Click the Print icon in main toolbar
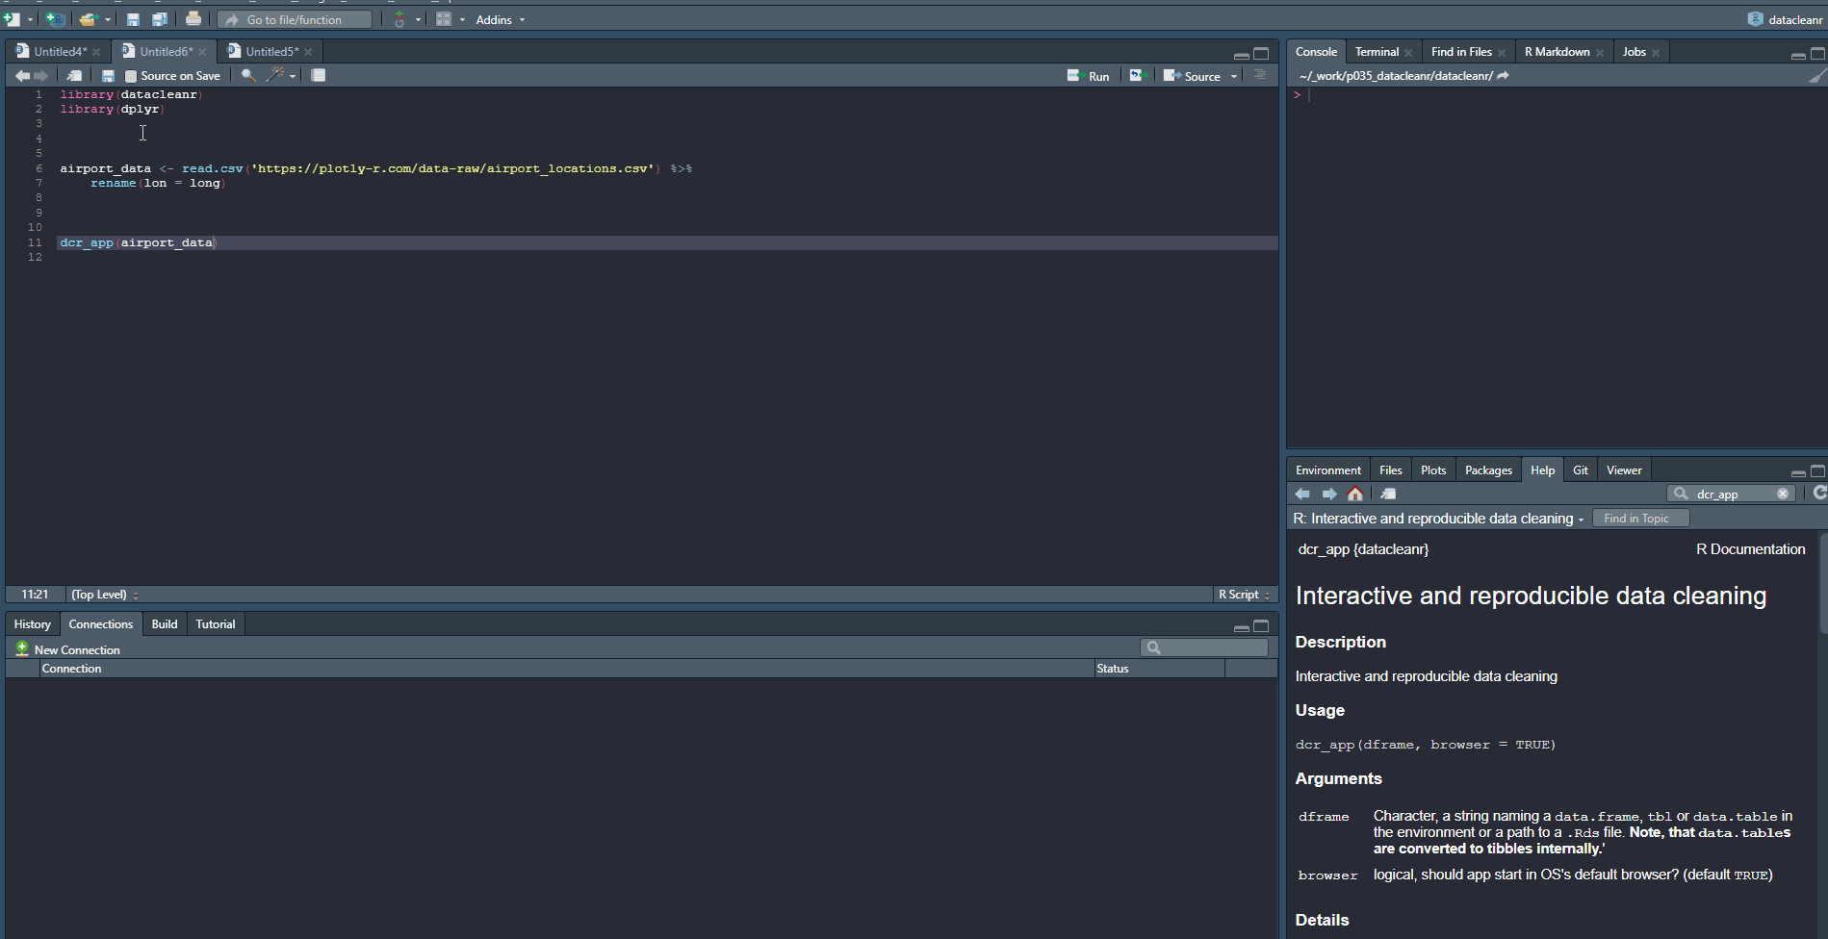This screenshot has width=1828, height=939. (x=193, y=19)
